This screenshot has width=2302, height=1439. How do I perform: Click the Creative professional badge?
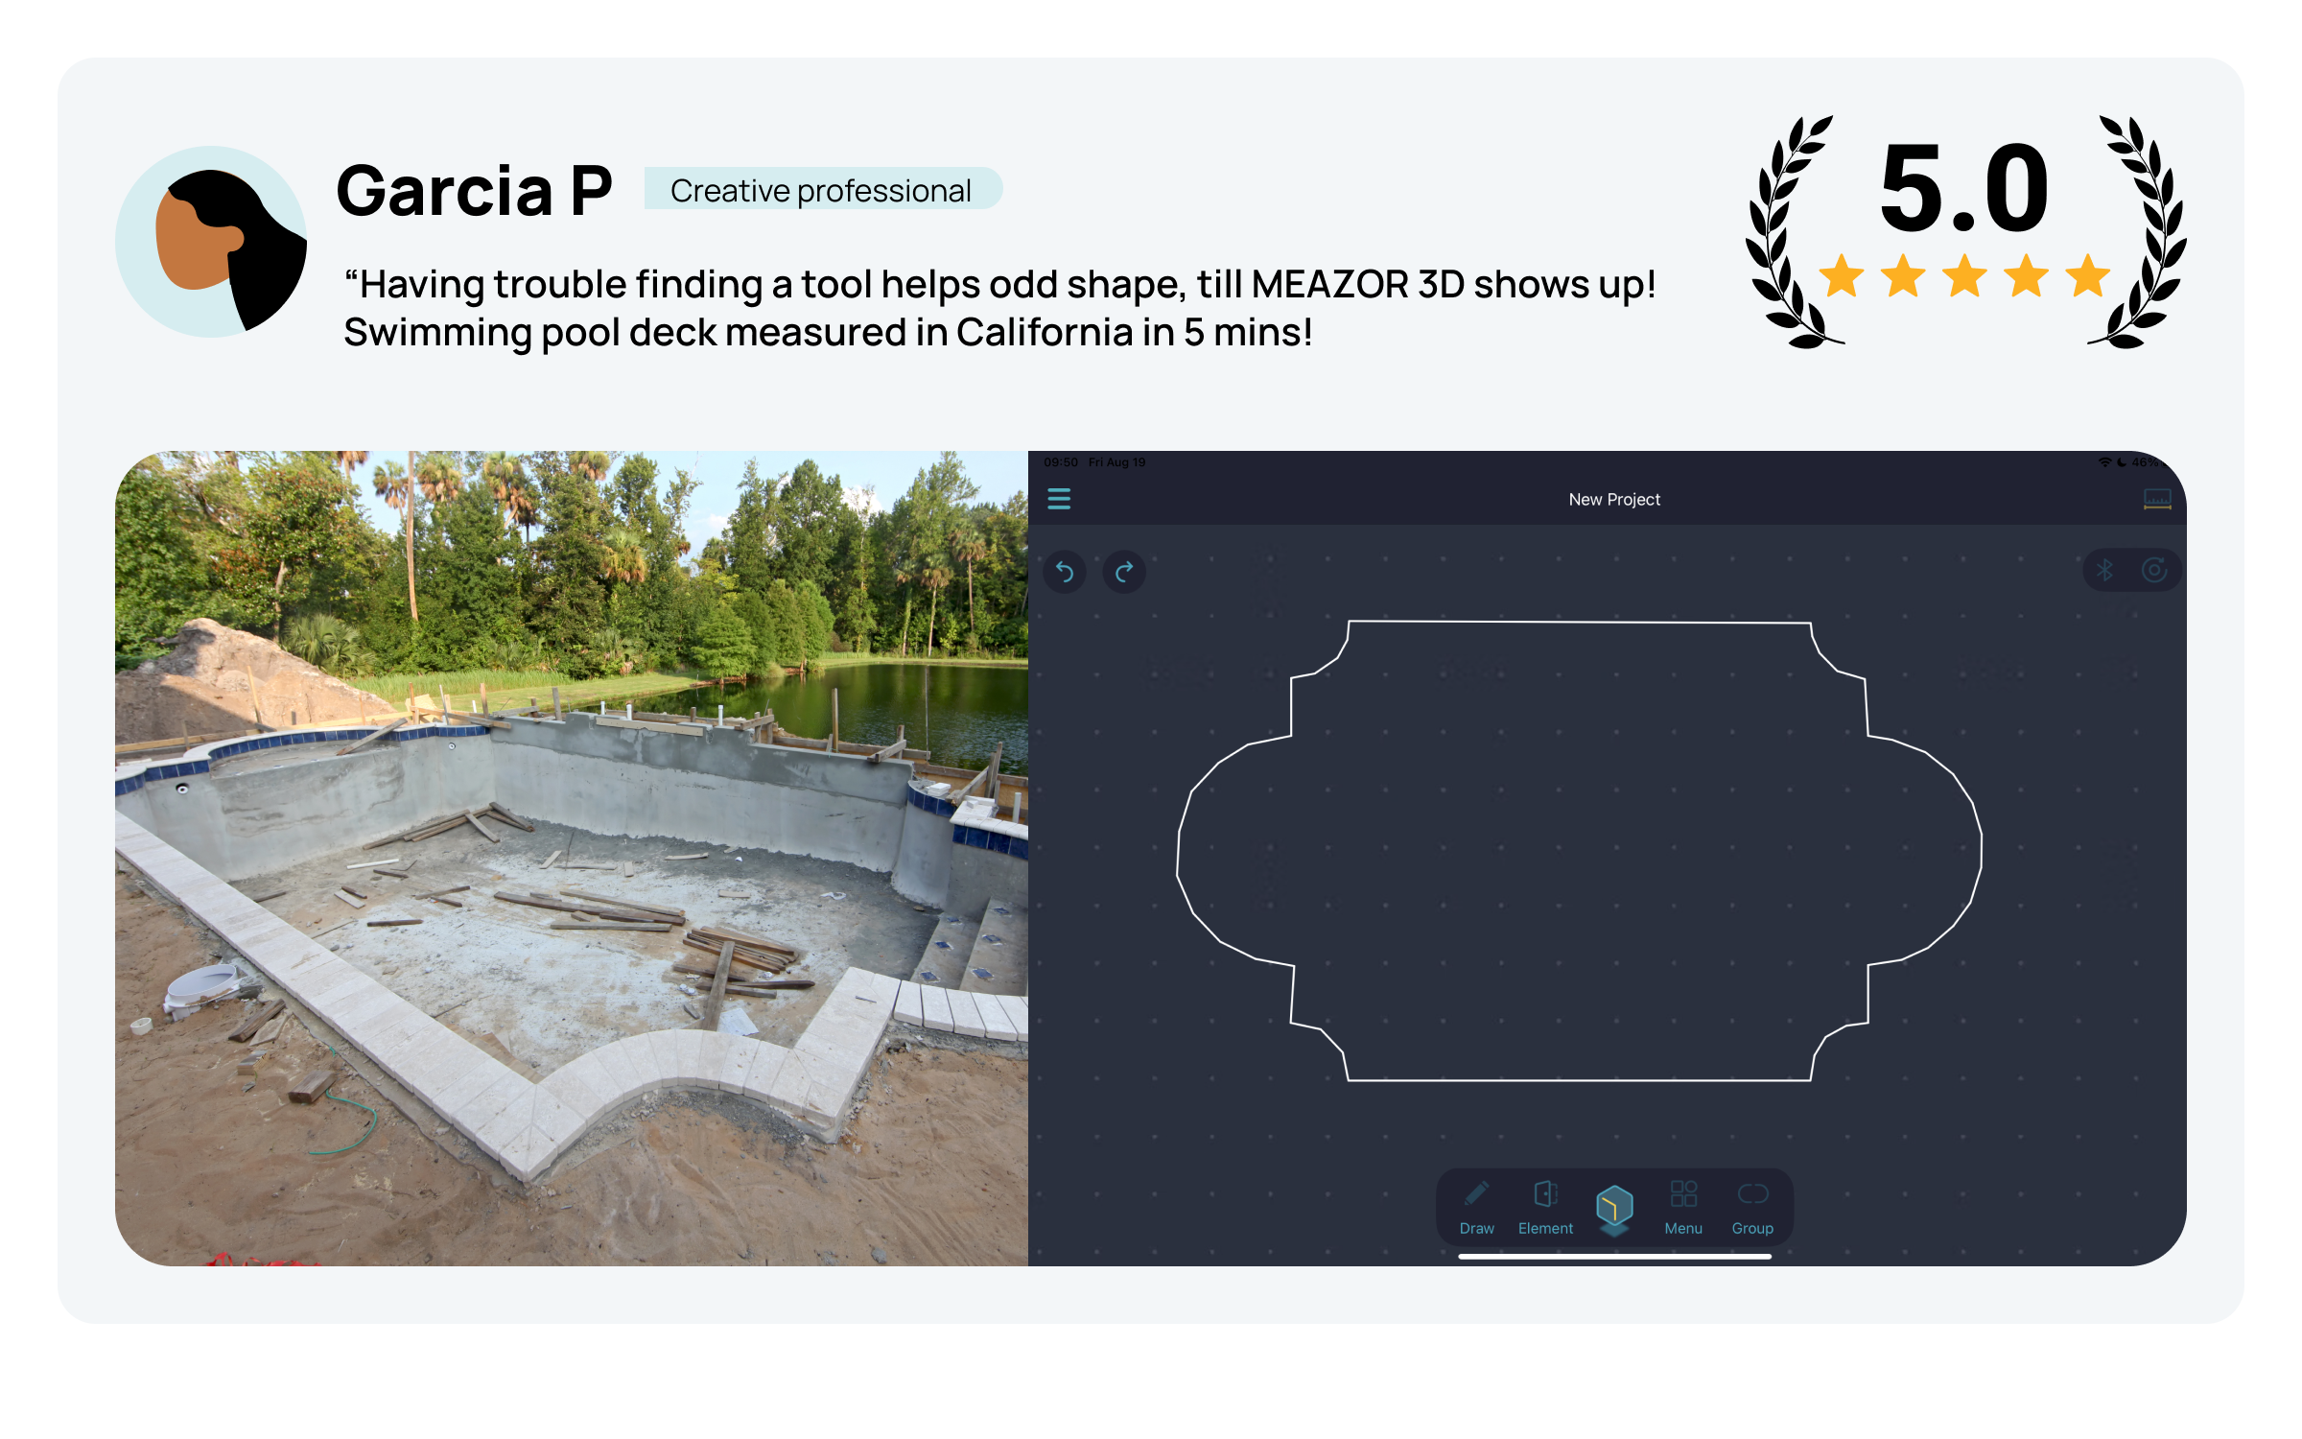(x=821, y=190)
